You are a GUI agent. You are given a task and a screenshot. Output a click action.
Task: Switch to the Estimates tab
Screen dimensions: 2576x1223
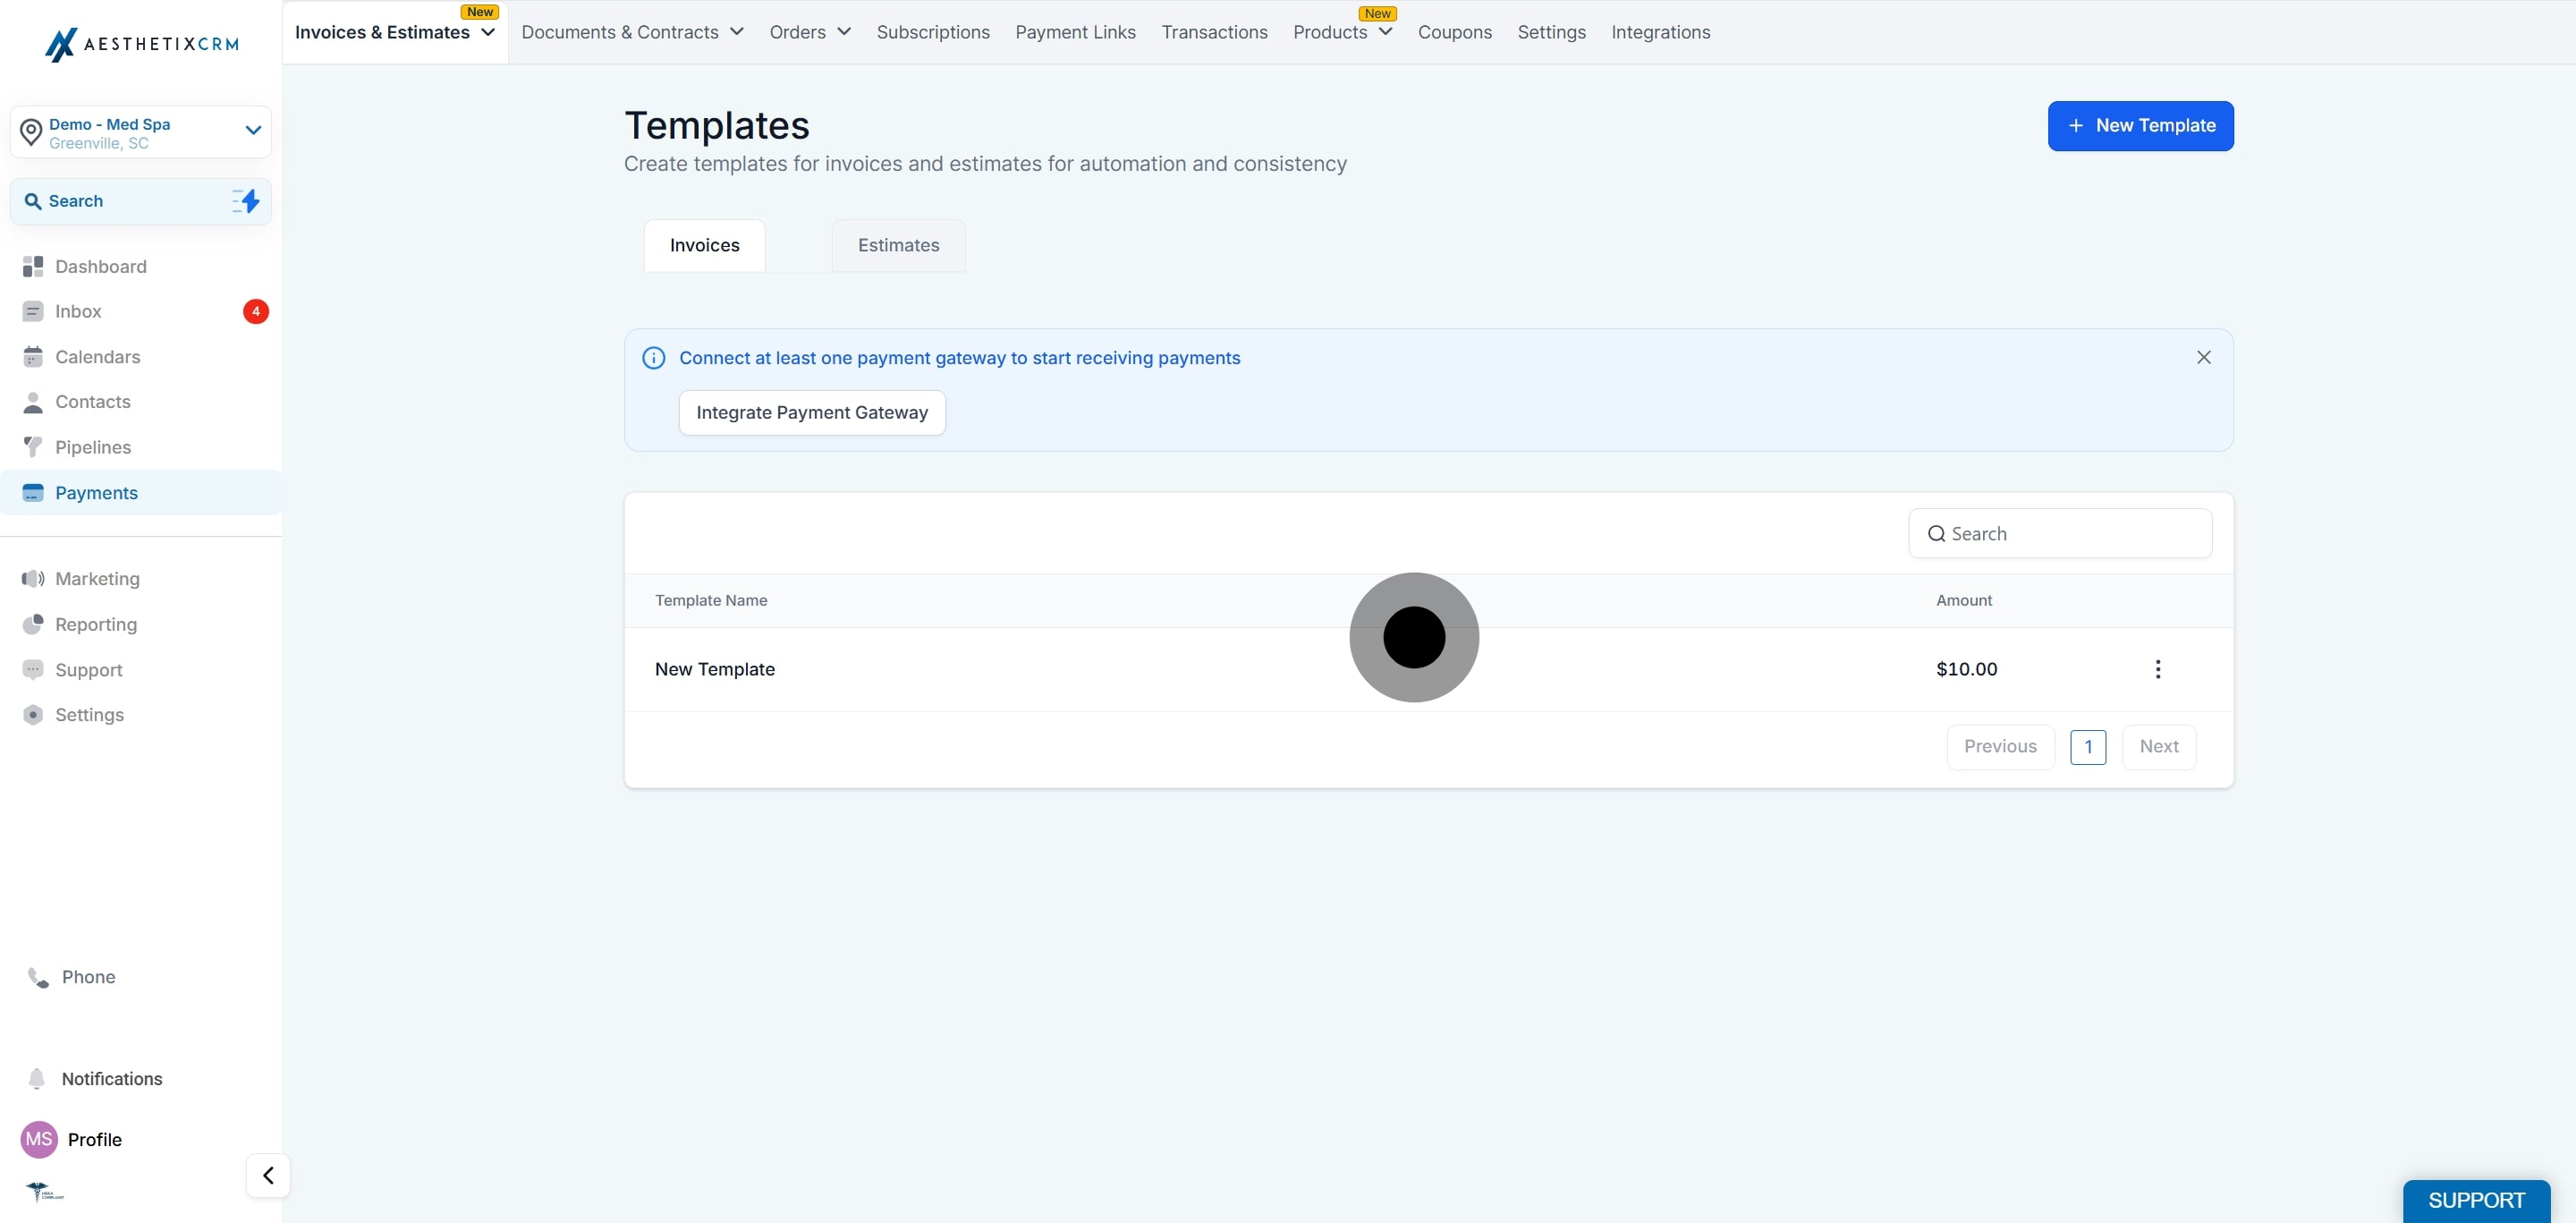[x=898, y=245]
